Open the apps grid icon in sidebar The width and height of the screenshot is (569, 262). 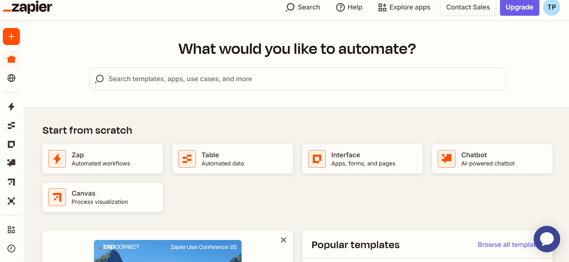coord(11,230)
